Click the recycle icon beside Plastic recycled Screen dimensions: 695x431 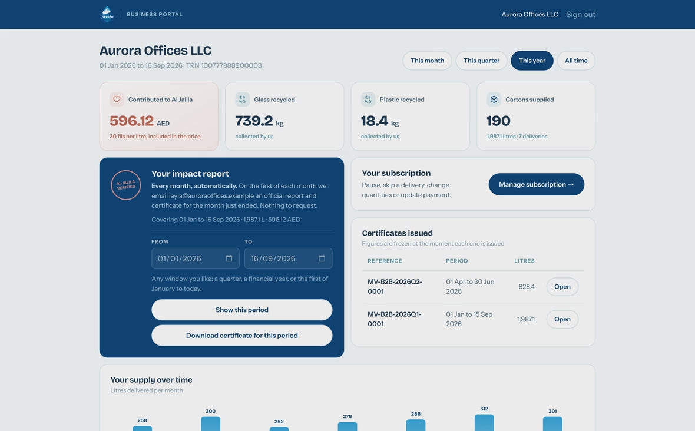368,100
